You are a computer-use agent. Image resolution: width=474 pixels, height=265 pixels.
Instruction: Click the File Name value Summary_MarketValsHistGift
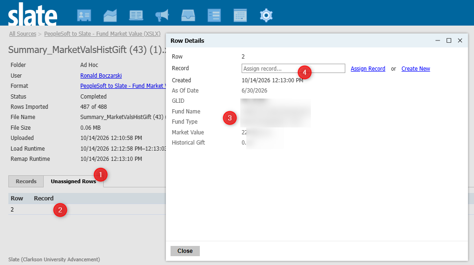[123, 117]
